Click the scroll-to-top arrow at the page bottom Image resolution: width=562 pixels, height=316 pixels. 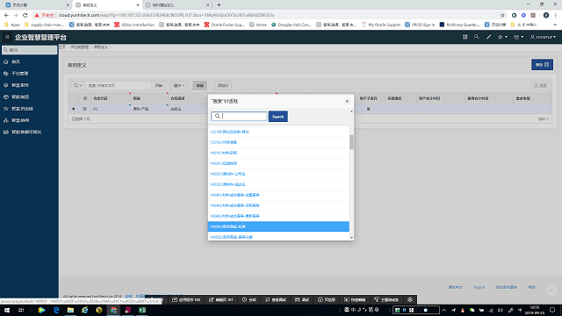551,291
